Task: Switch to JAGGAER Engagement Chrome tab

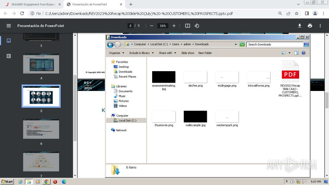Action: pos(33,4)
